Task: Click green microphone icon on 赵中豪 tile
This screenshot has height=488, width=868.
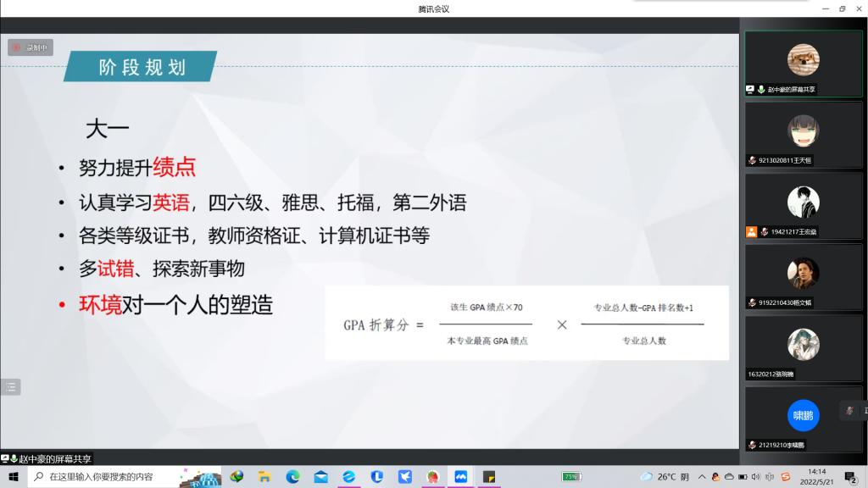Action: point(761,90)
